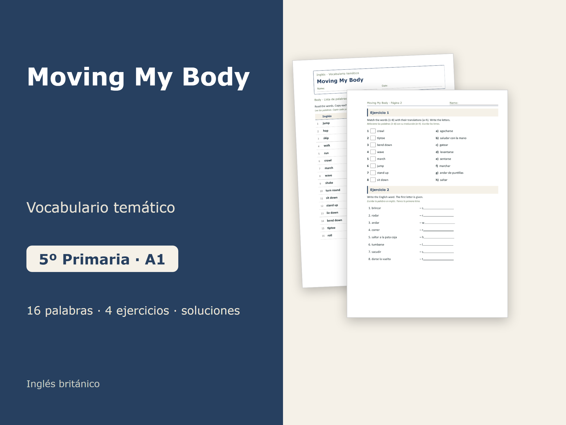
Task: Select the back worksheet page thumbnail
Action: click(x=320, y=170)
